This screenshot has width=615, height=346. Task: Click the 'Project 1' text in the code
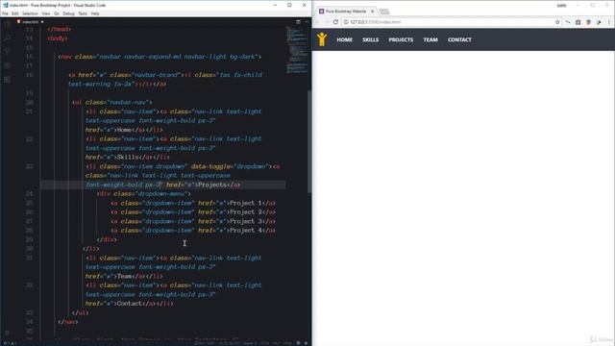tap(246, 203)
